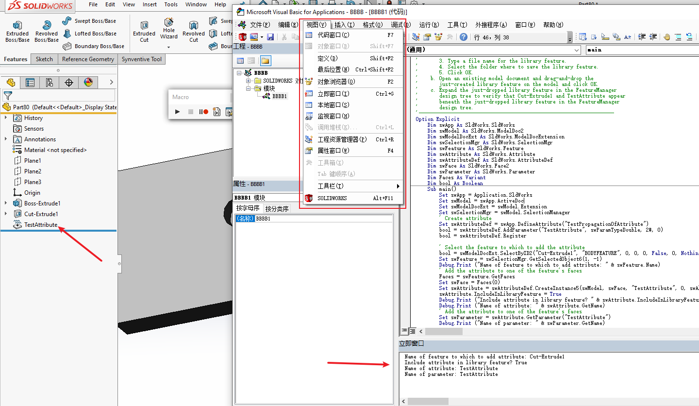The image size is (699, 406).
Task: Select TestAttribute in feature tree
Action: coord(41,225)
